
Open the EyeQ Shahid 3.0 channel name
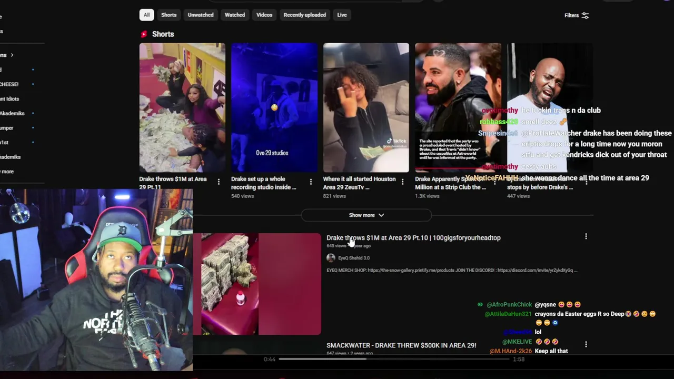[354, 258]
